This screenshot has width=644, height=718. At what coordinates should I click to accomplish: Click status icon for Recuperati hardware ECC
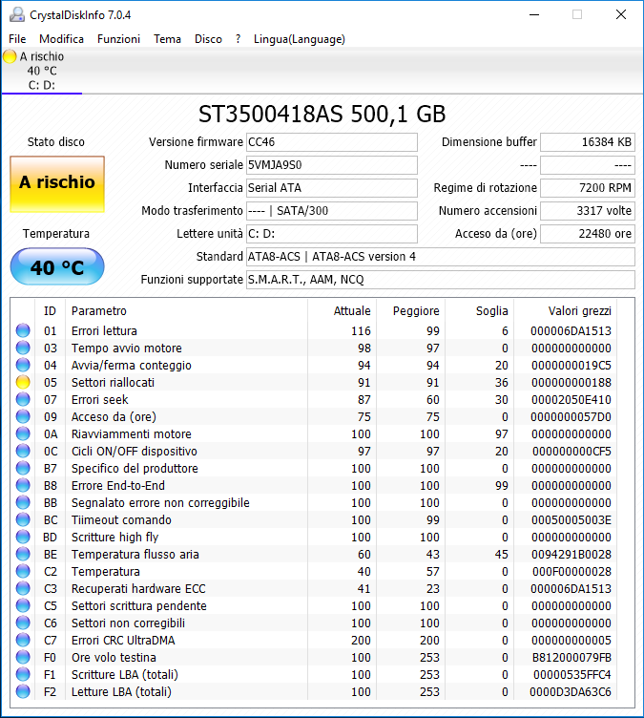pyautogui.click(x=23, y=588)
